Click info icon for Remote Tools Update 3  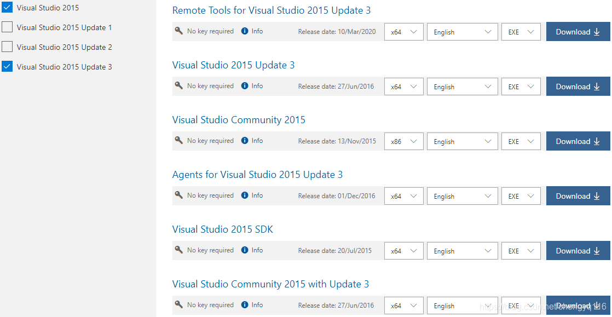point(245,31)
